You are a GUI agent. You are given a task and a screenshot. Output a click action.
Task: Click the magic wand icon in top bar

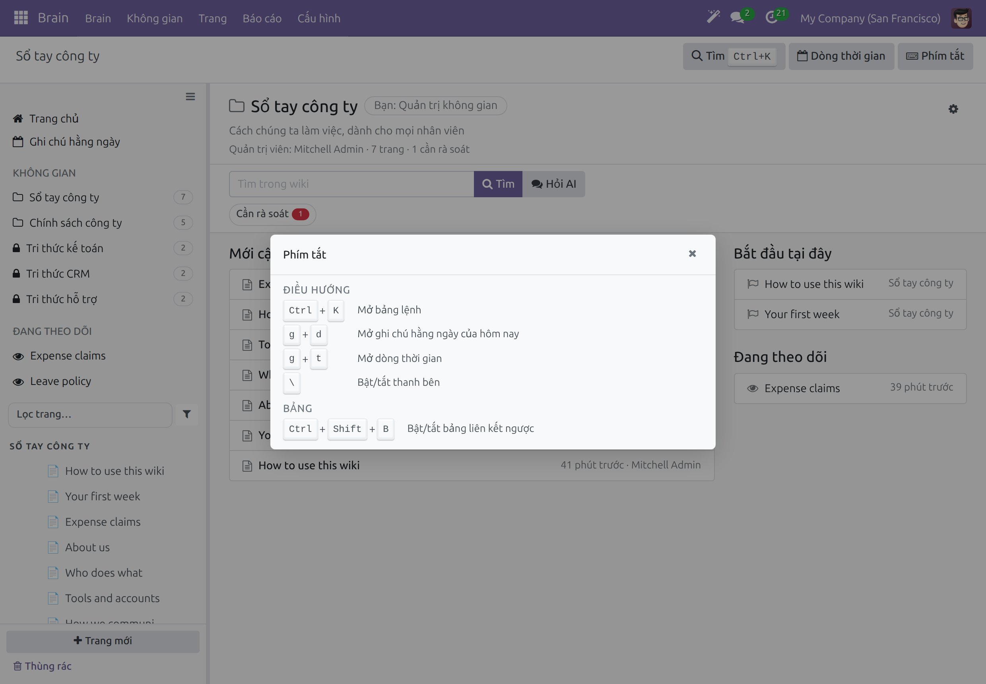click(713, 17)
